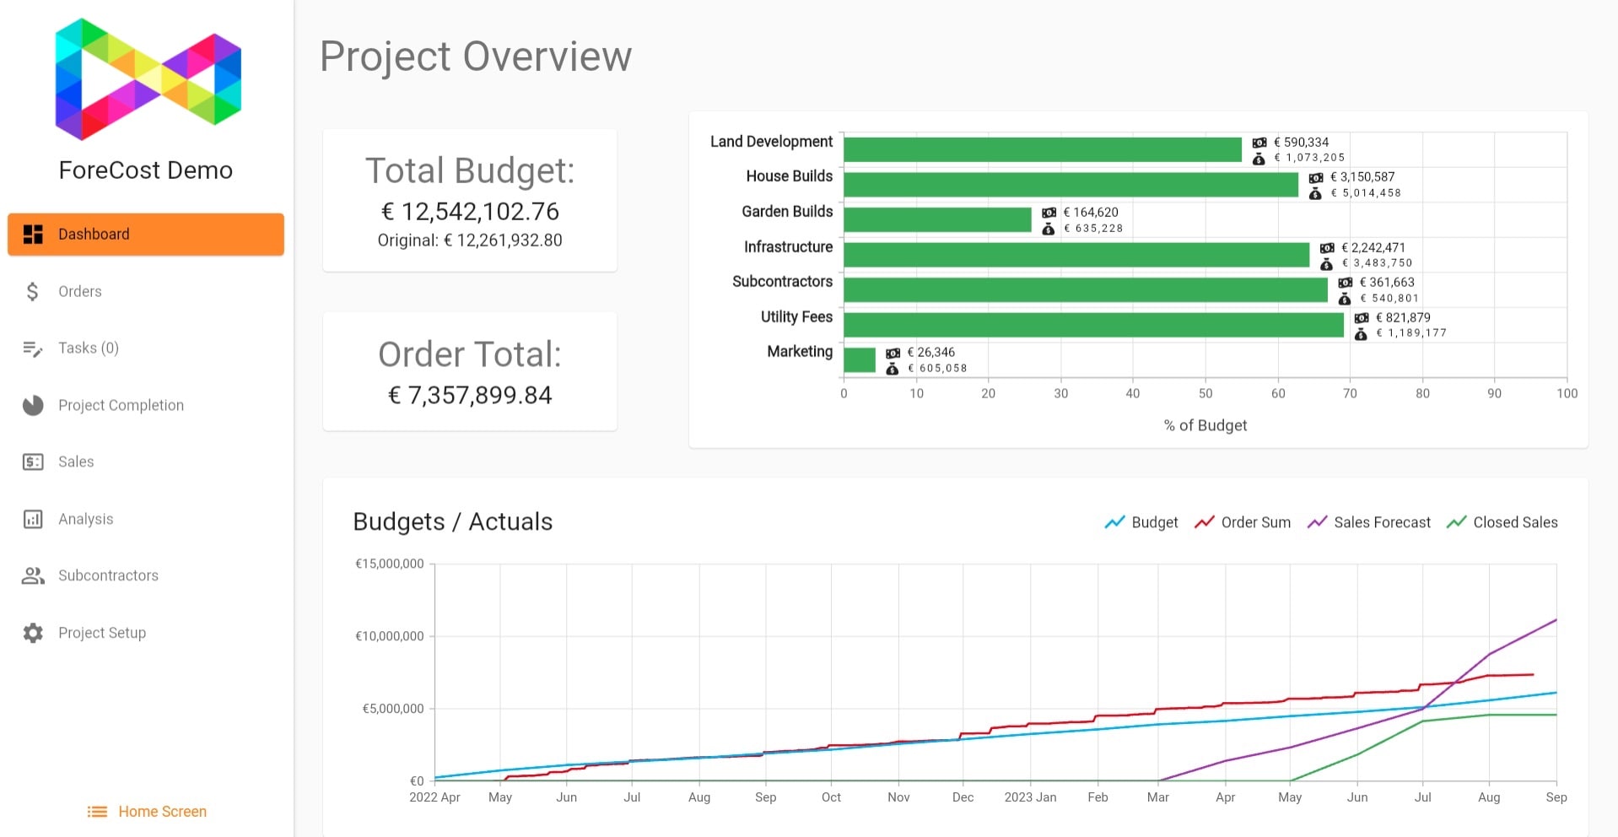1618x837 pixels.
Task: Hide the Sales Forecast line
Action: (x=1369, y=523)
